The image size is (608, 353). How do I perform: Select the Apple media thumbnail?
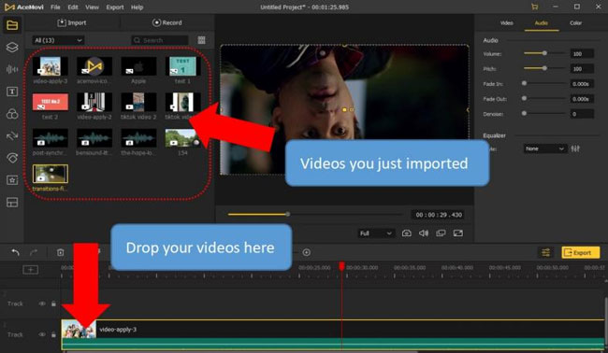tap(138, 66)
